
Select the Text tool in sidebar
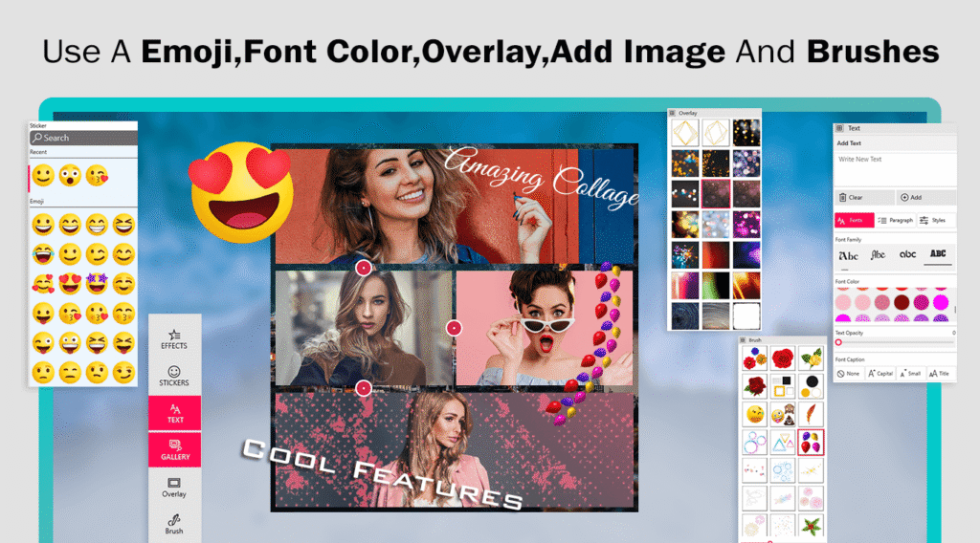pos(174,413)
